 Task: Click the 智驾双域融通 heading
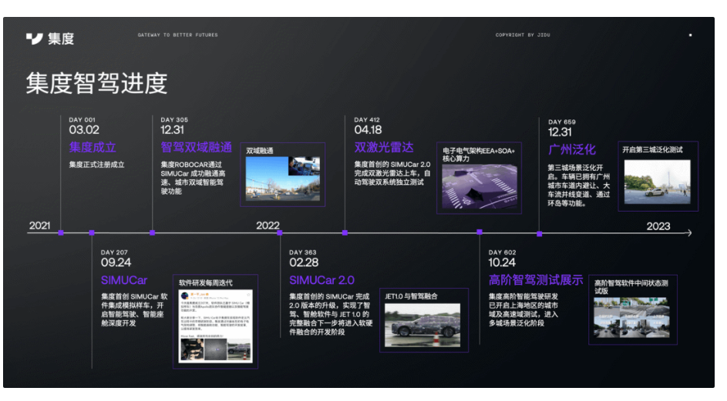(x=196, y=148)
